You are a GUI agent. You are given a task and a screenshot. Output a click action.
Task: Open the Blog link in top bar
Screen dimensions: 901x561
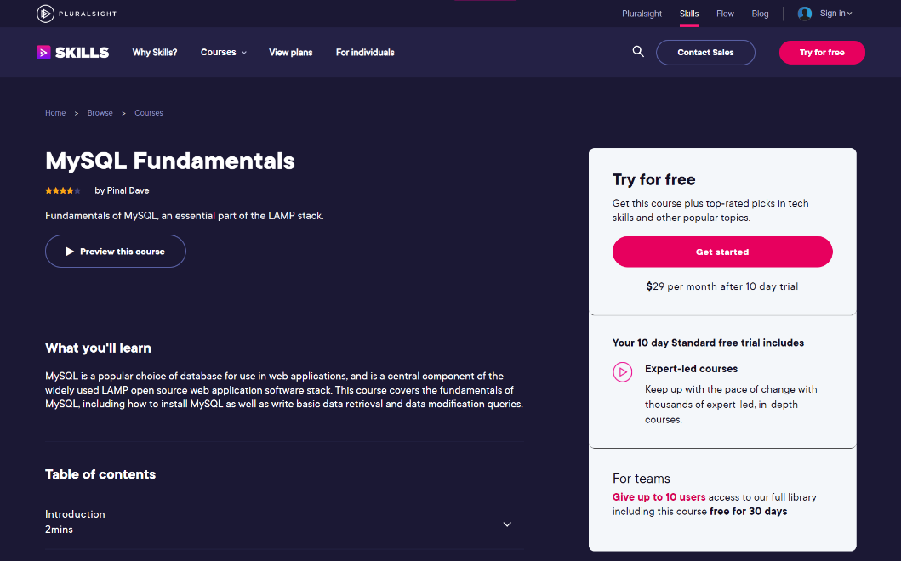(x=760, y=14)
